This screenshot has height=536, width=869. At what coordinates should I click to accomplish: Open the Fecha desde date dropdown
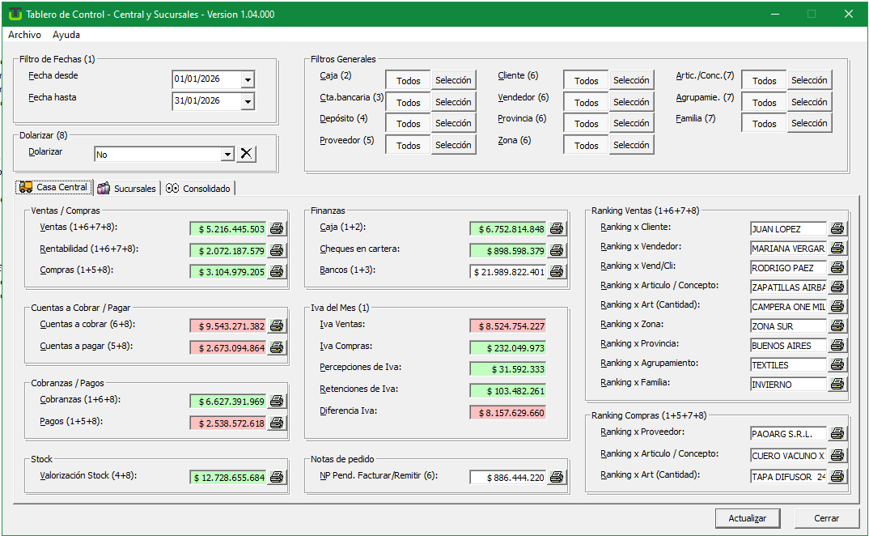[x=248, y=80]
